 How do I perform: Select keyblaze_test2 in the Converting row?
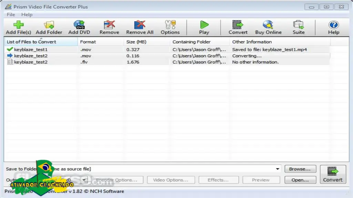(31, 56)
